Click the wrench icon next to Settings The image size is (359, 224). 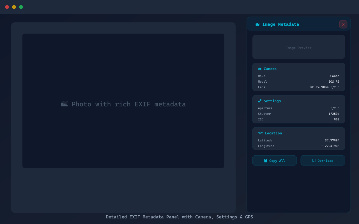point(259,101)
